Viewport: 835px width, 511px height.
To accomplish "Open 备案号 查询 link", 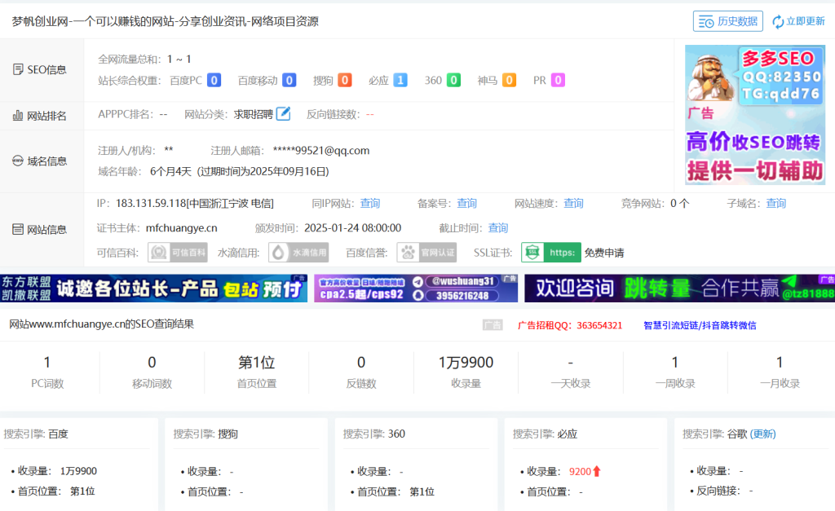I will click(466, 203).
